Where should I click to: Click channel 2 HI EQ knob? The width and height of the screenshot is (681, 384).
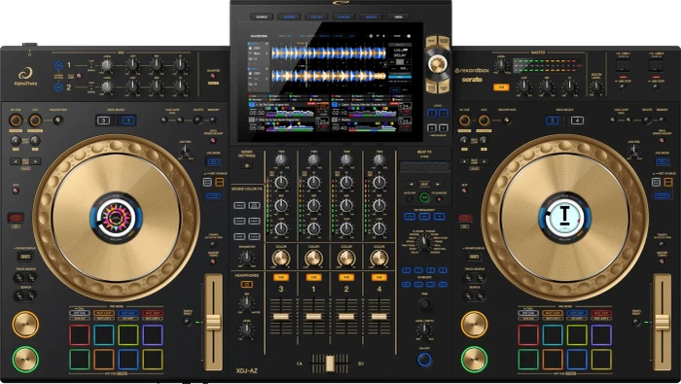[346, 182]
